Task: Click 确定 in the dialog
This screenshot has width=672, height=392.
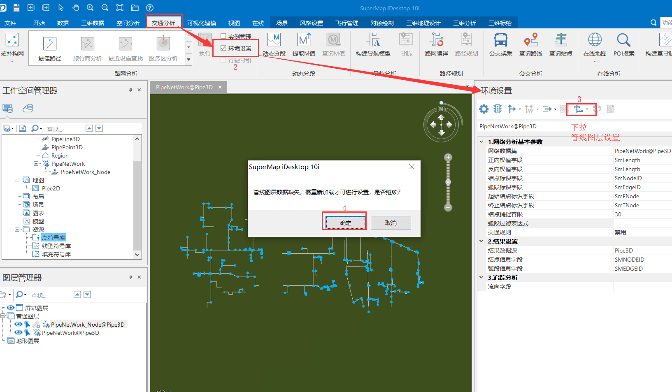Action: 346,223
